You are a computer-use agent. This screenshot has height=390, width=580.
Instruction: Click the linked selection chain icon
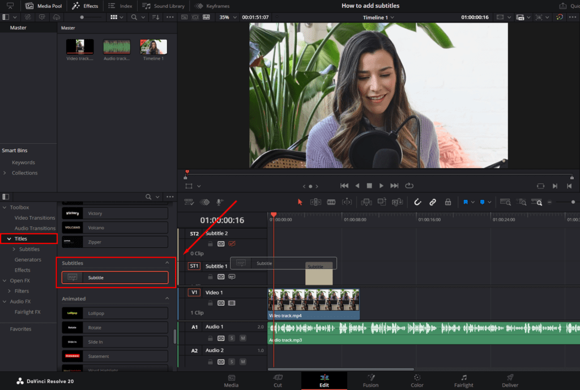click(432, 202)
